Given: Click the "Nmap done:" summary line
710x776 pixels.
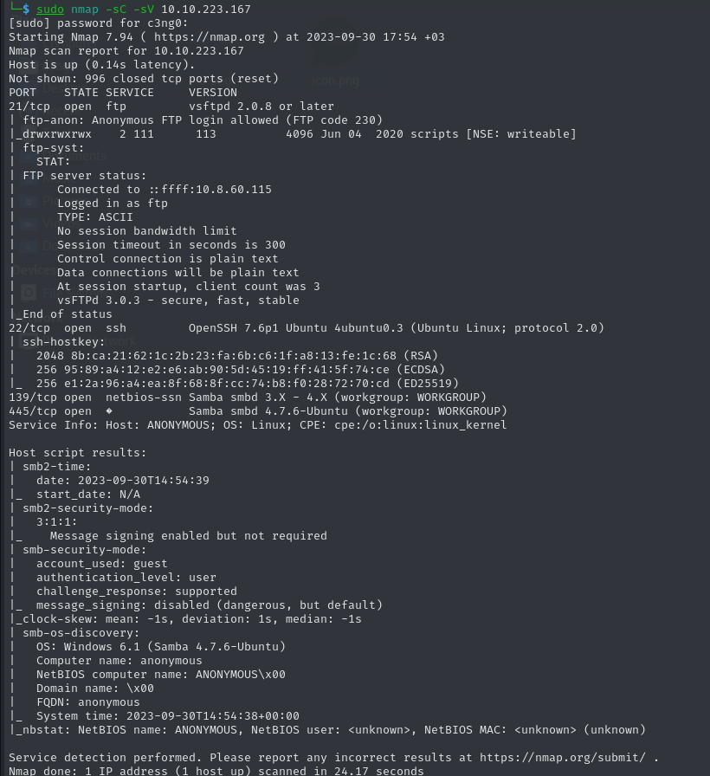Looking at the screenshot, I should click(x=216, y=771).
